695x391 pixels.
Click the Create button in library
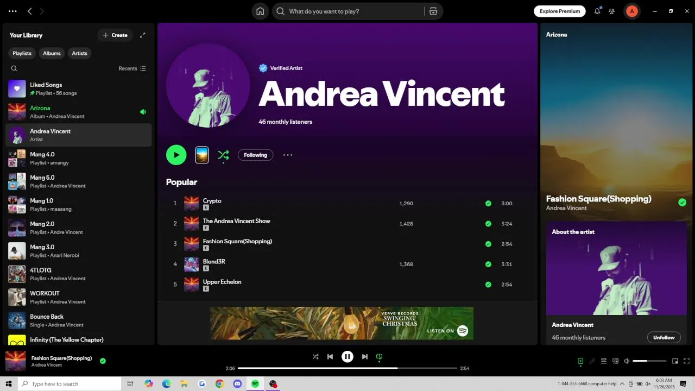(115, 35)
